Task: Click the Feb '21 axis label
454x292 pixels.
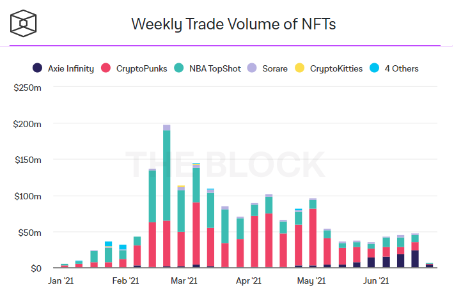Action: click(x=126, y=280)
